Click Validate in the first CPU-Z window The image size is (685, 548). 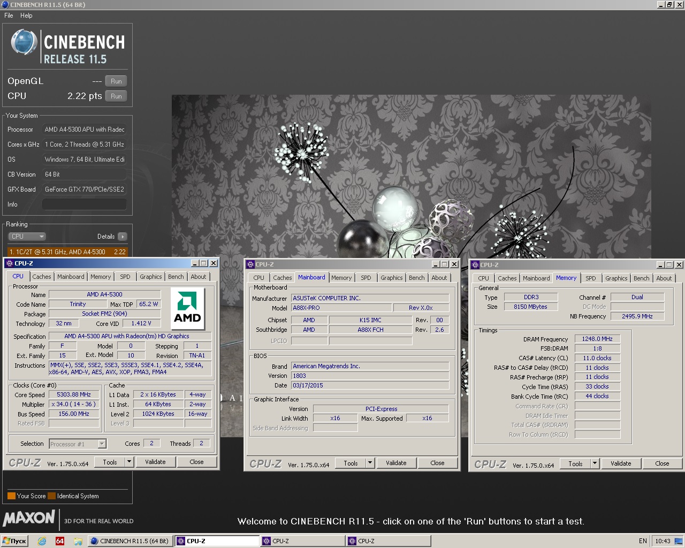click(x=155, y=462)
